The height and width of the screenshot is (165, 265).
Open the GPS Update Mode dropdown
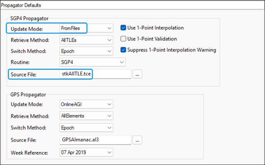[x=109, y=105]
